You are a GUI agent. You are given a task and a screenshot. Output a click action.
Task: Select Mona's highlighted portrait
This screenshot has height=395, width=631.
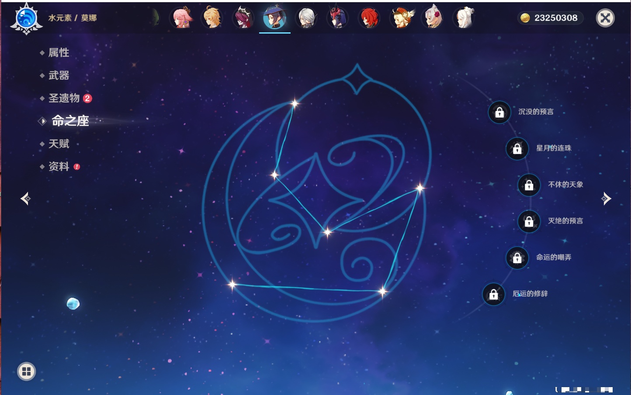coord(274,18)
